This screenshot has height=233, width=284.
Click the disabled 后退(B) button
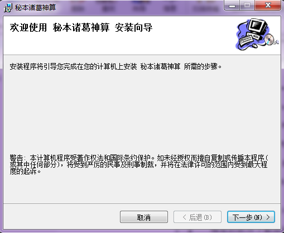[x=198, y=217]
